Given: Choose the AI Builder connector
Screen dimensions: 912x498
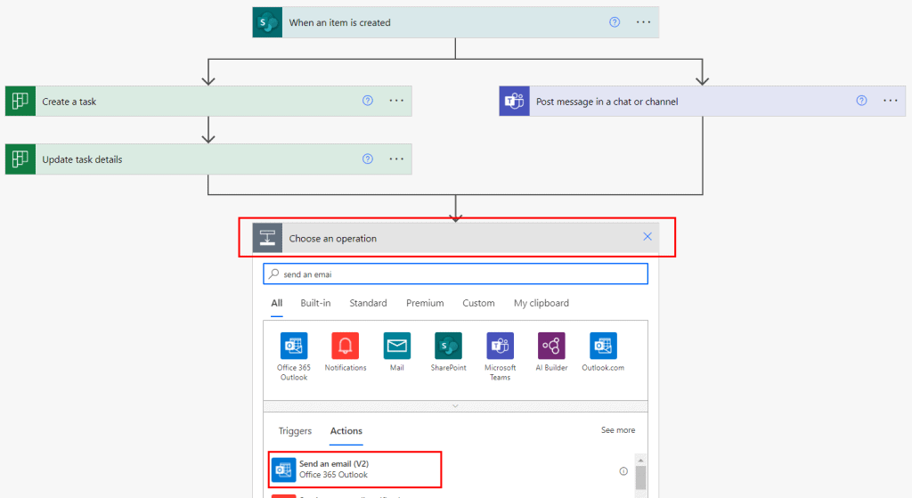Looking at the screenshot, I should pos(551,352).
